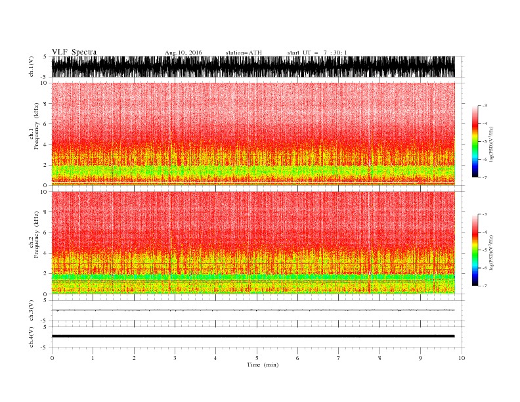Screen dimensions: 520x402
Task: Click the "Time (min)" axis label
Action: (x=263, y=365)
